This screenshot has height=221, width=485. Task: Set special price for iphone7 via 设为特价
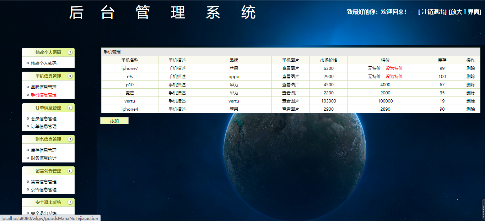tap(394, 68)
